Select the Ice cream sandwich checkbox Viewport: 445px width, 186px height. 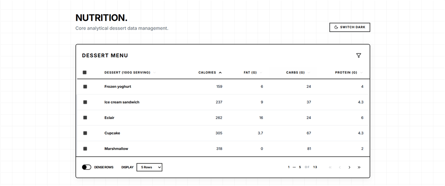coord(85,102)
